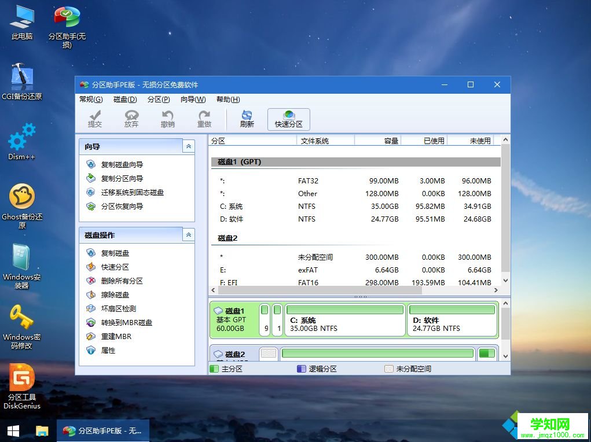Viewport: 591px width, 442px height.
Task: Open the 磁盘(D) menu
Action: pos(124,99)
